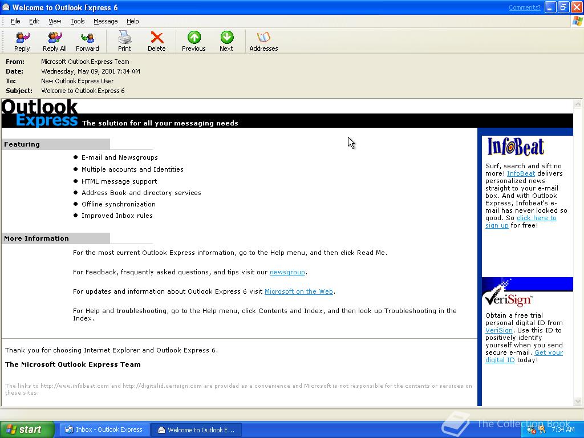Click the Outlook Express title bar icon
The height and width of the screenshot is (438, 584).
point(6,7)
